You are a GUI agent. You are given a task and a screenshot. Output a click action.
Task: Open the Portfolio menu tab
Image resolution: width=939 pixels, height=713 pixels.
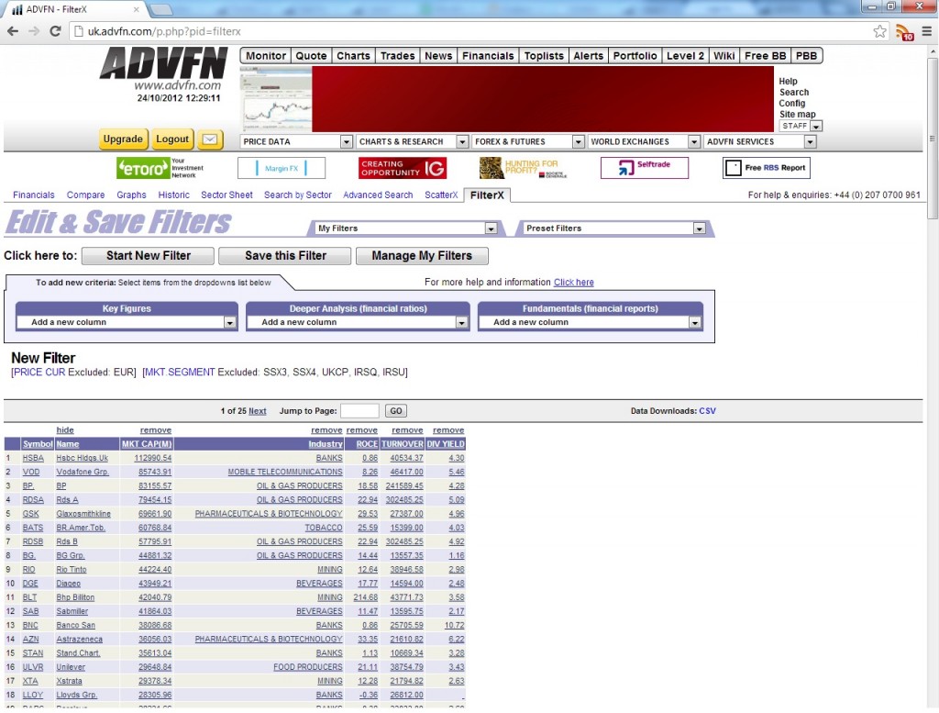pos(635,56)
